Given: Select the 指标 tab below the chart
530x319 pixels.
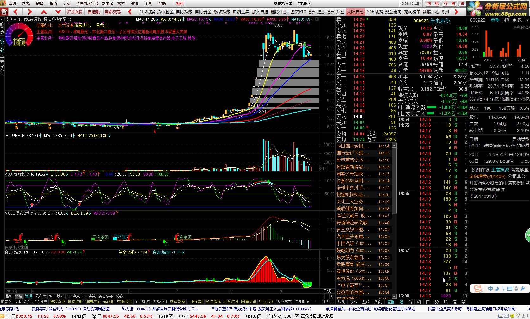Looking at the screenshot, I should click(9, 297).
